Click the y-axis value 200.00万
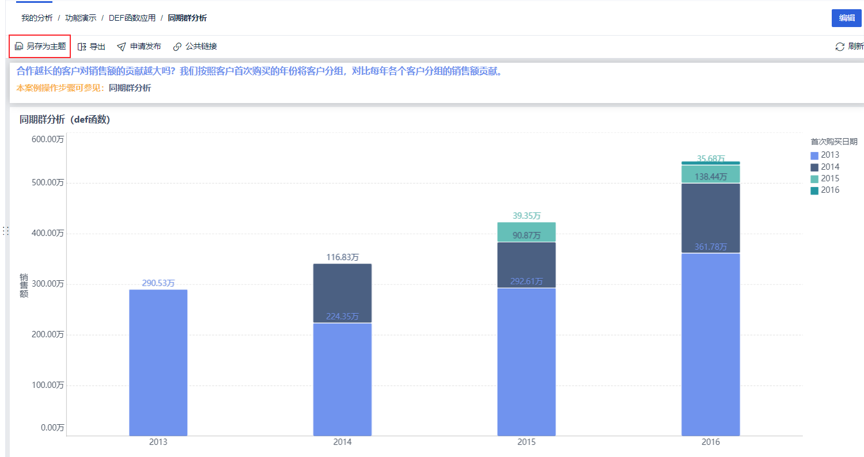Image resolution: width=864 pixels, height=457 pixels. tap(47, 334)
